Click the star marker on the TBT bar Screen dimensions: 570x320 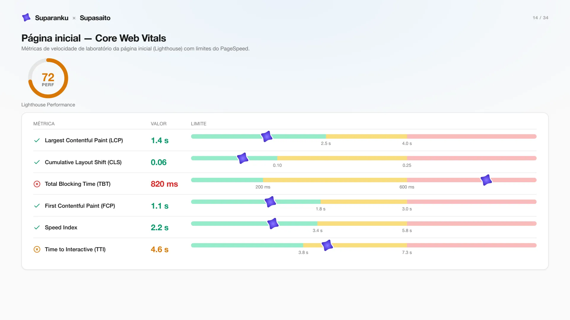click(x=486, y=180)
